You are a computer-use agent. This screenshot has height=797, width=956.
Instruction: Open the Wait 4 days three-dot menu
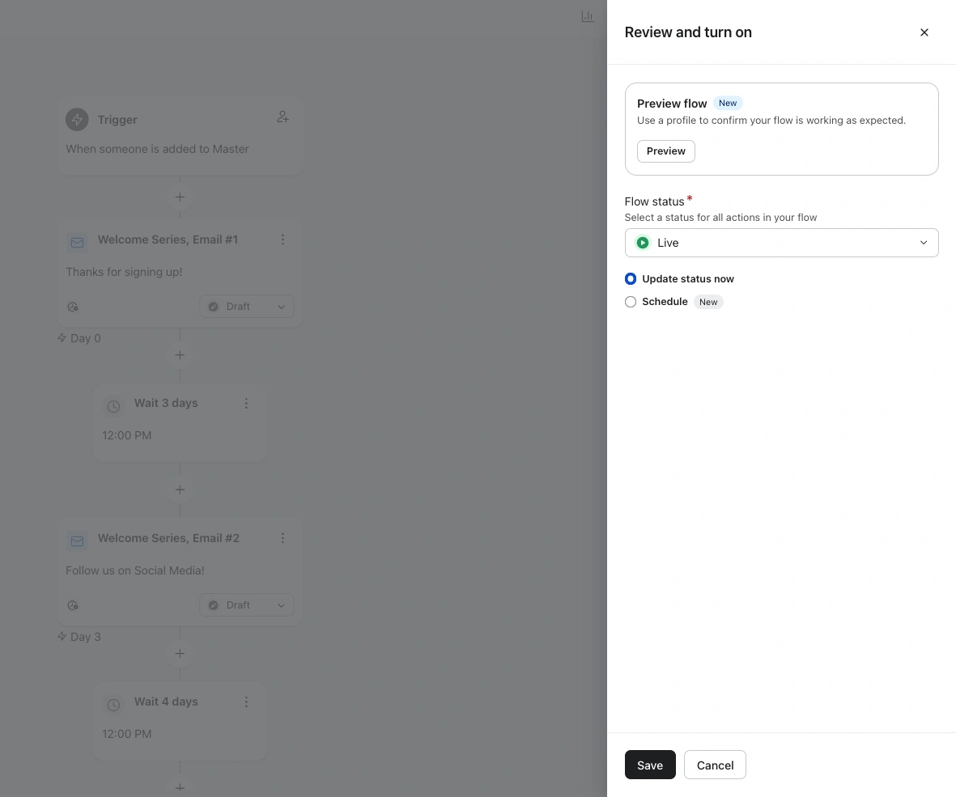(x=246, y=702)
